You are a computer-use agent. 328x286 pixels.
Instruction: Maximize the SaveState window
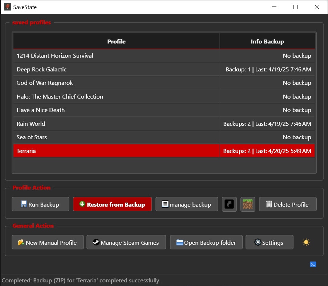[x=295, y=7]
